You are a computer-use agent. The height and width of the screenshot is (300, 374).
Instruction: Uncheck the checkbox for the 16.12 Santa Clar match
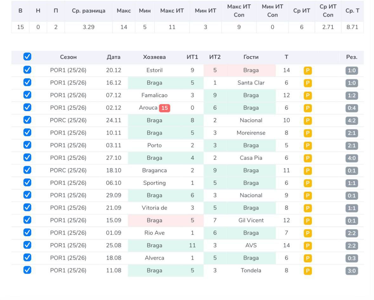pyautogui.click(x=27, y=83)
